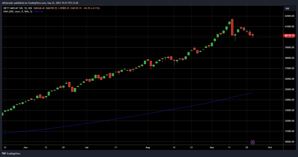Click the blue EMA value 34653.90

[x=38, y=11]
